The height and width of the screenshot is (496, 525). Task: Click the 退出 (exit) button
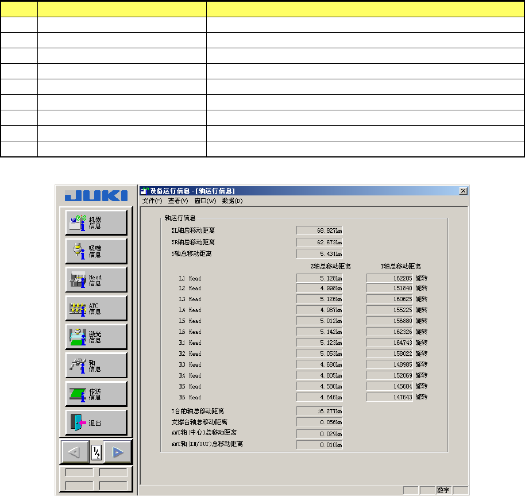pos(96,422)
